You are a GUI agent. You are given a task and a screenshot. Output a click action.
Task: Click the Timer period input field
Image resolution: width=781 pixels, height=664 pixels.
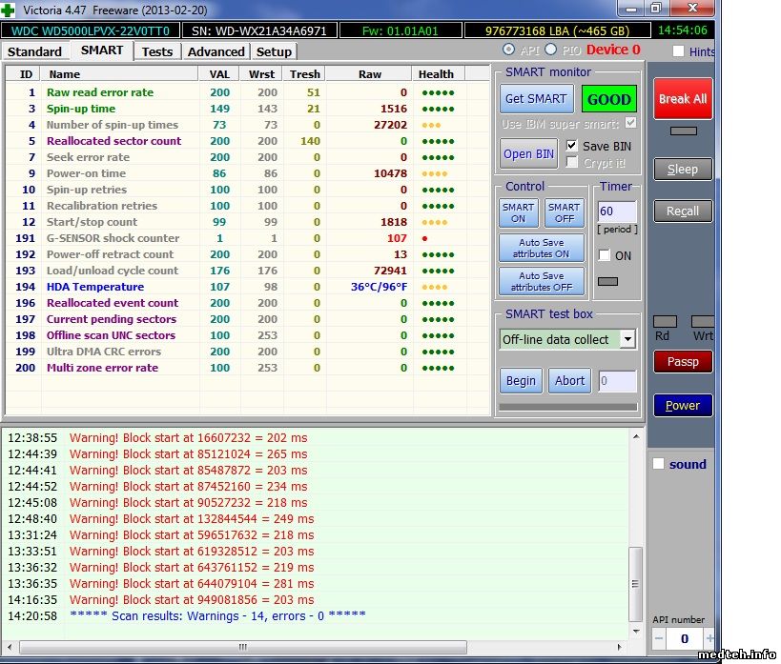click(x=616, y=211)
